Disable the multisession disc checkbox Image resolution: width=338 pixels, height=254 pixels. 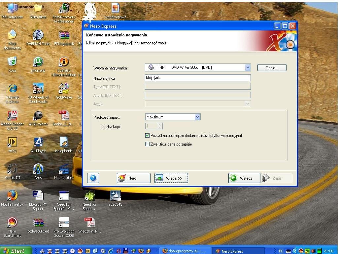point(148,136)
